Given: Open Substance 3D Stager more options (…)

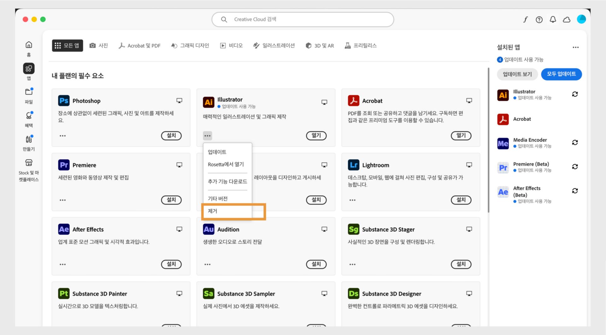Looking at the screenshot, I should (x=352, y=264).
